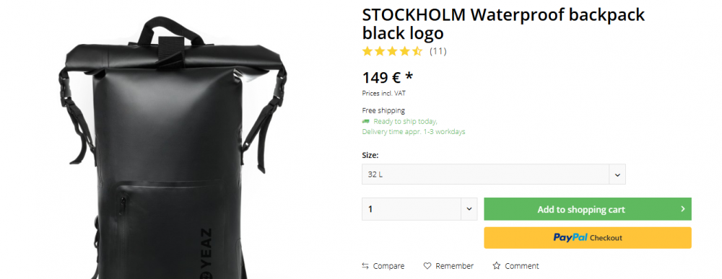The height and width of the screenshot is (279, 722).
Task: Click the quantity field showing 1
Action: pos(412,209)
